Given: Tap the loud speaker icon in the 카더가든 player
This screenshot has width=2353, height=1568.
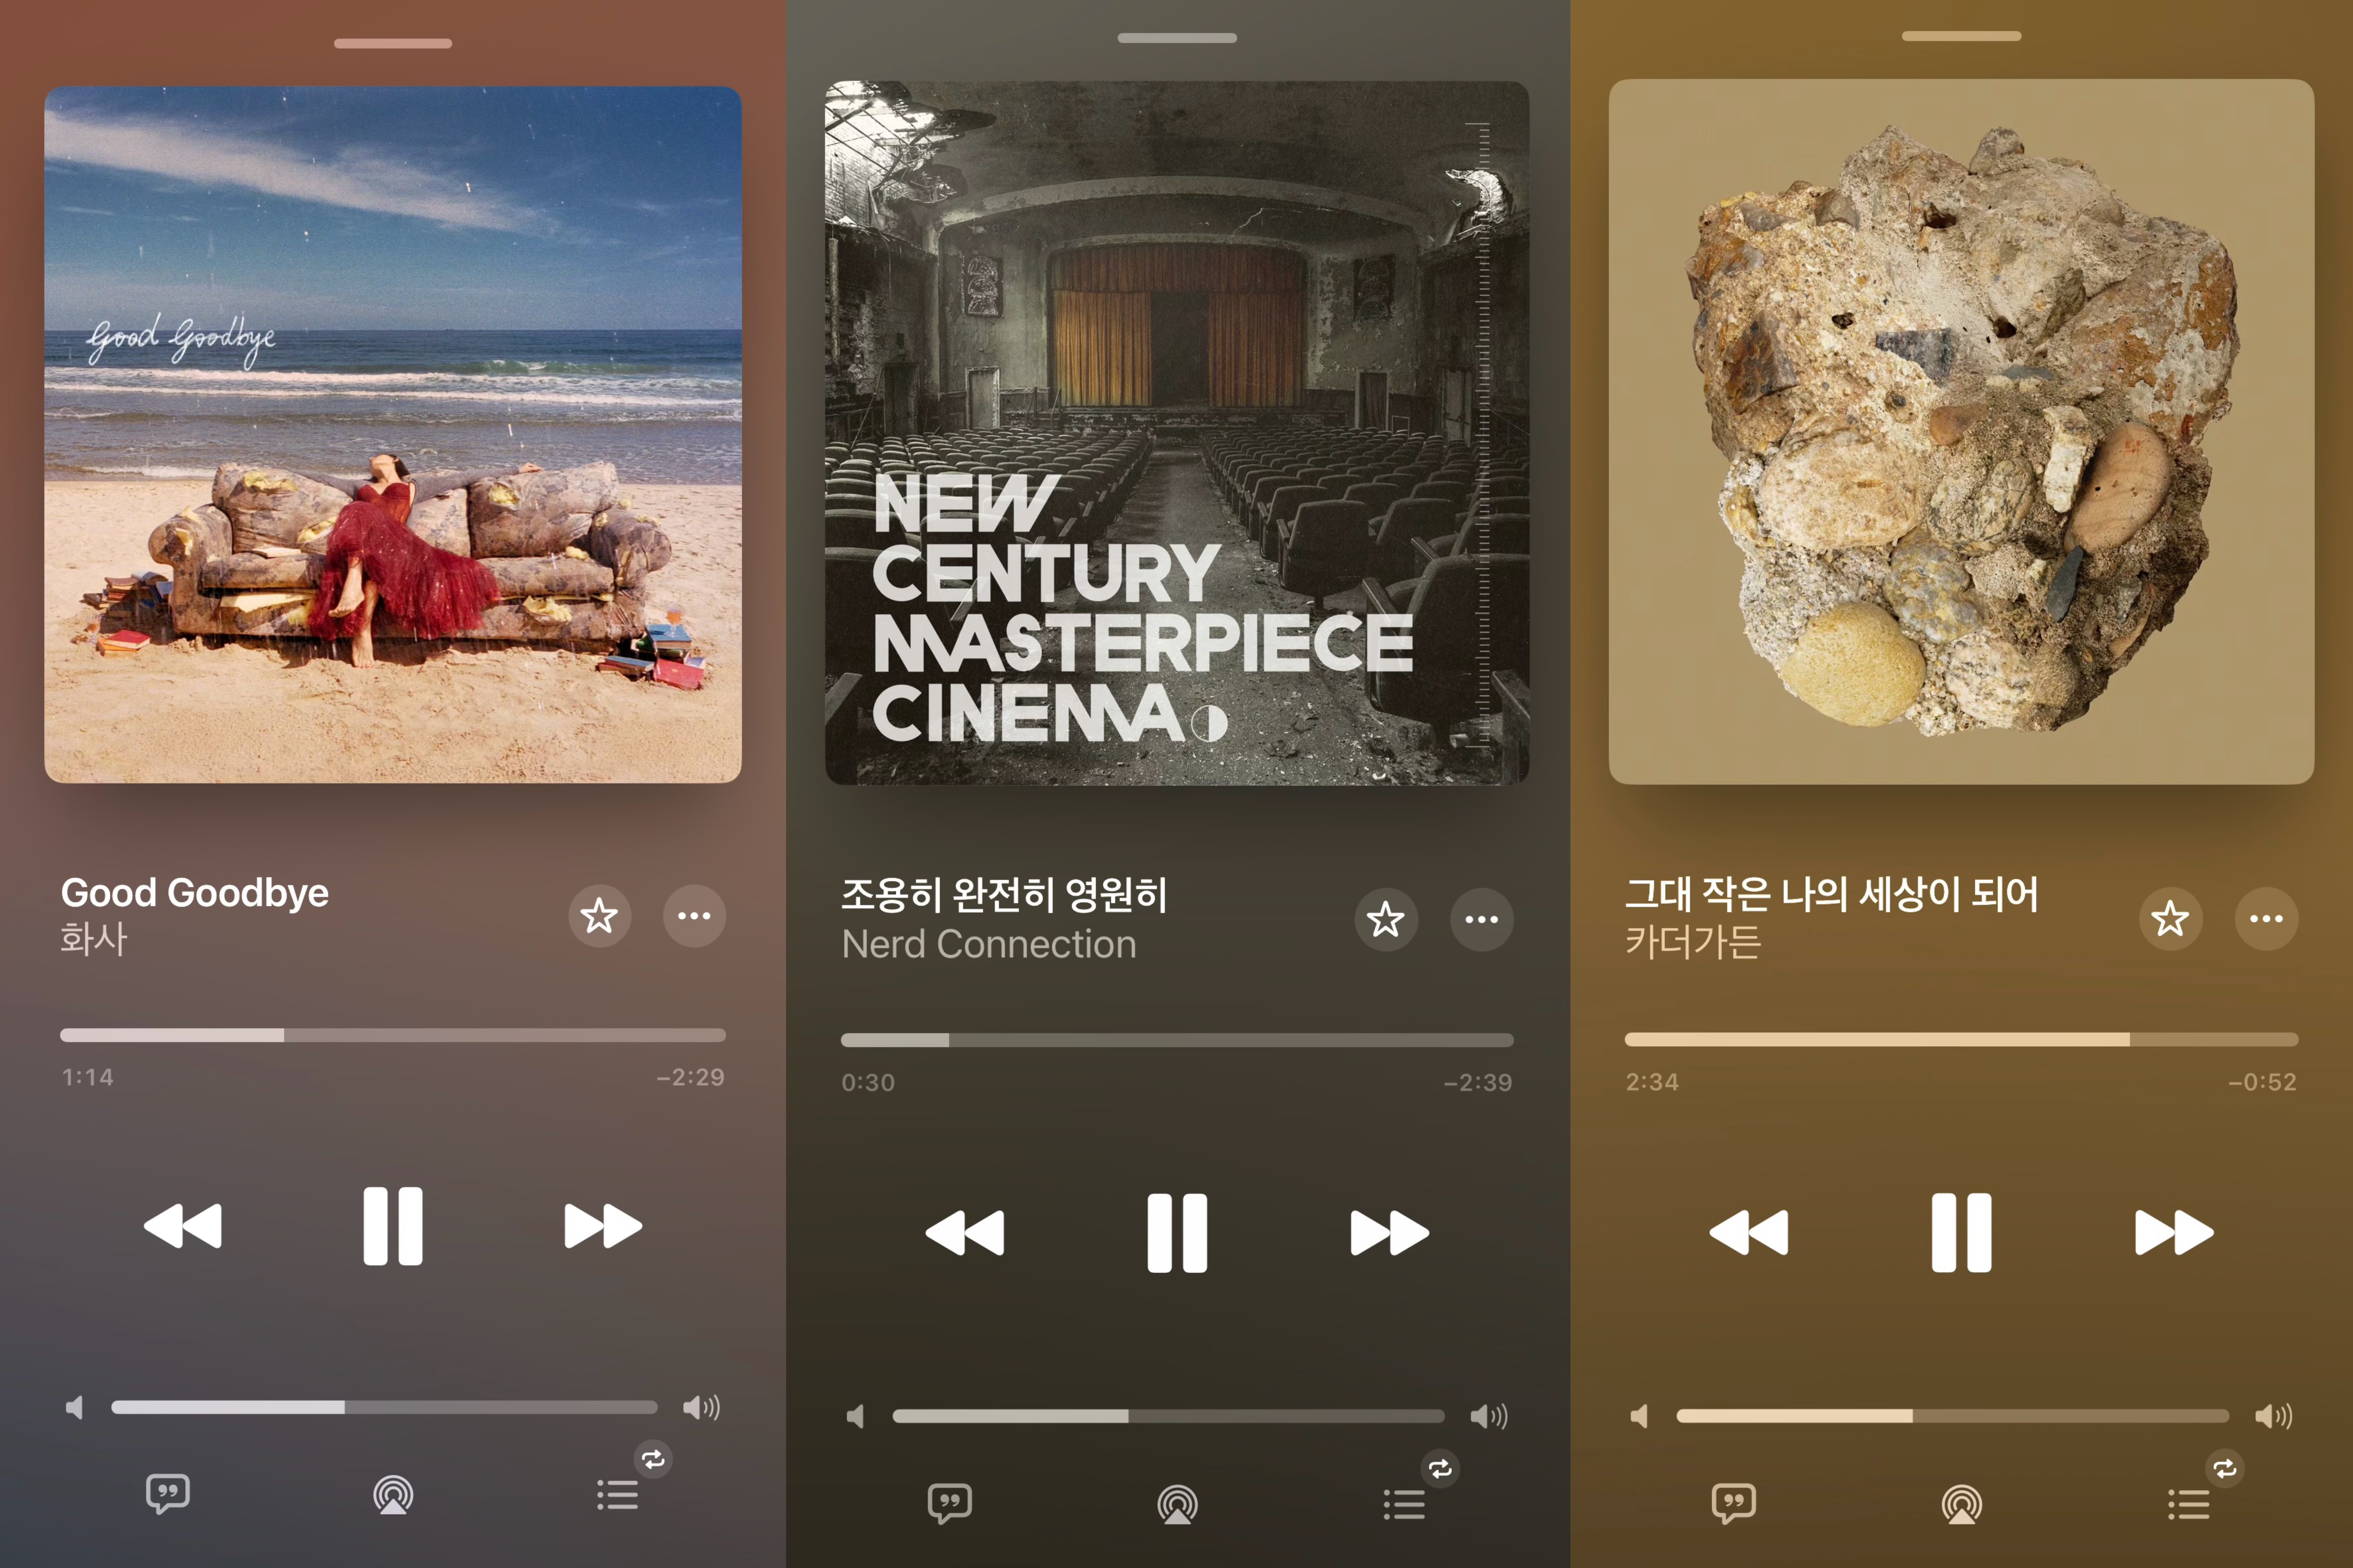Looking at the screenshot, I should point(2273,1416).
